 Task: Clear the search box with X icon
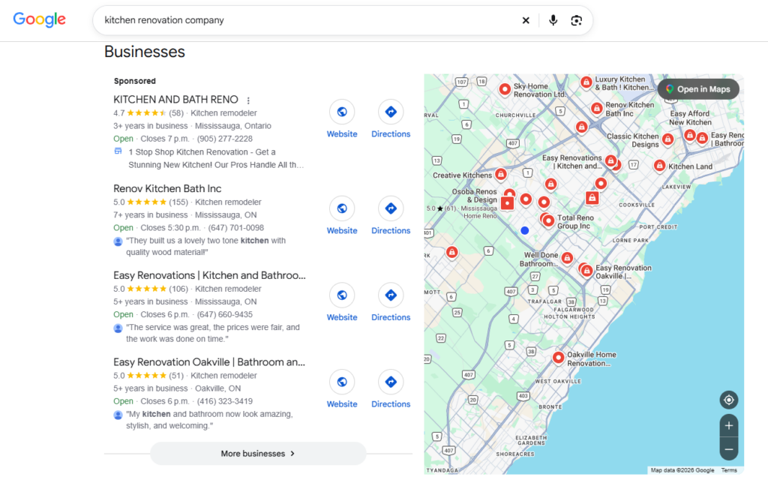click(526, 20)
